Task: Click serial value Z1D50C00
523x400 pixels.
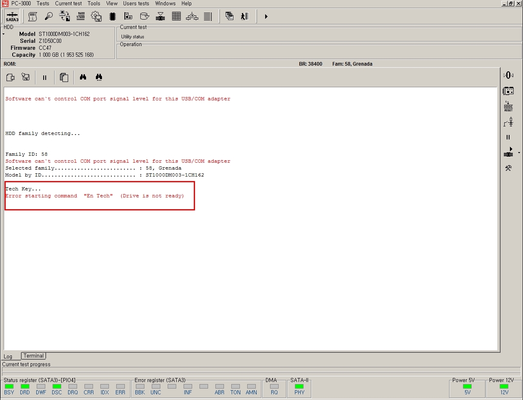Action: click(x=50, y=41)
